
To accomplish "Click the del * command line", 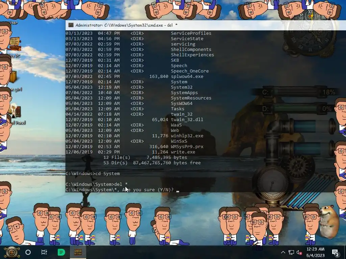I will click(97, 184).
